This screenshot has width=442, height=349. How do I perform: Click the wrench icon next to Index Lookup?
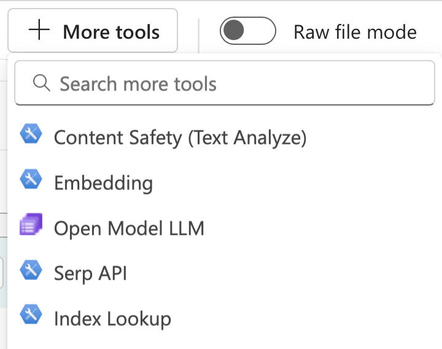[x=31, y=314]
